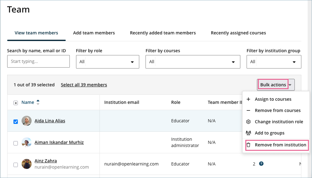
Task: Click the blue question mark help icon
Action: 261,163
